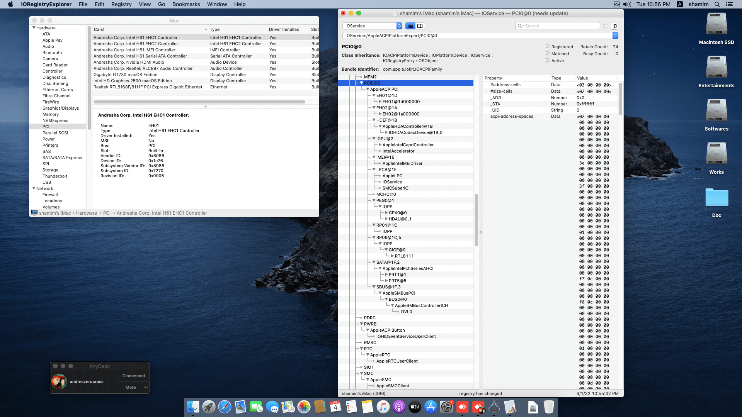Viewport: 742px width, 417px height.
Task: Launch Safari from the dock
Action: coord(225,407)
